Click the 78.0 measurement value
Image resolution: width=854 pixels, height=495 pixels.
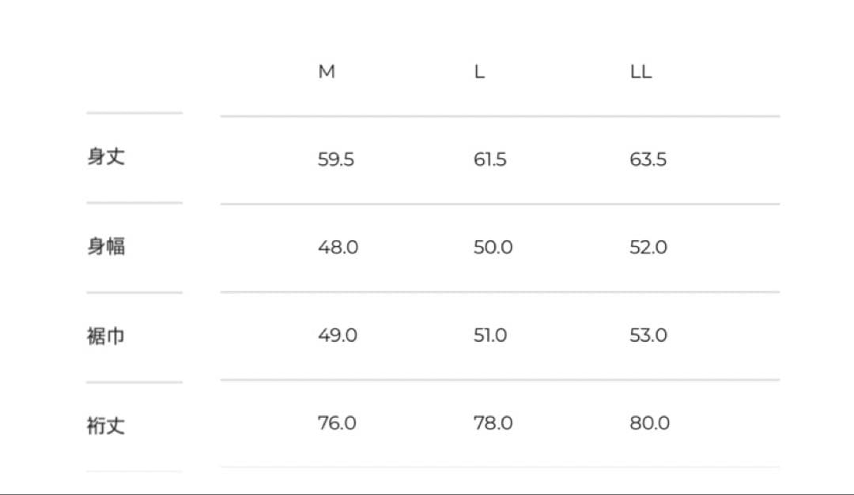coord(493,423)
